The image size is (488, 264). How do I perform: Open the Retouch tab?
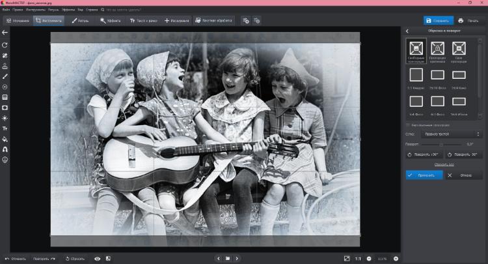click(x=80, y=20)
